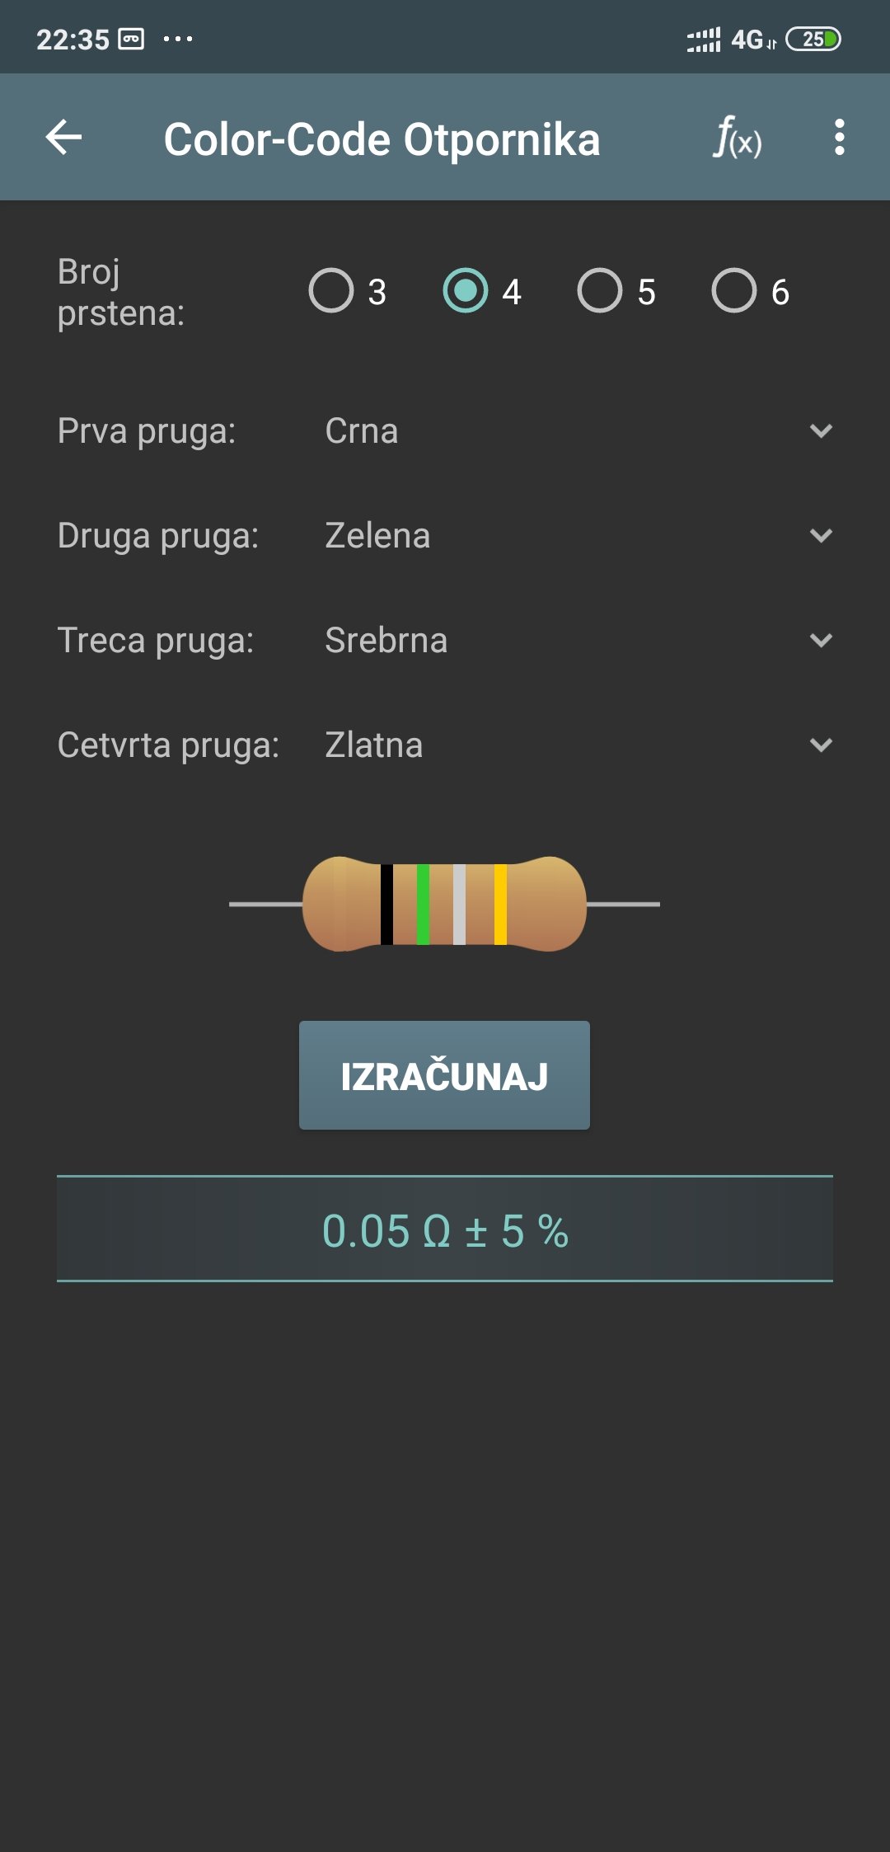Expand the Prva pruga dropdown
The image size is (890, 1852).
tap(577, 431)
